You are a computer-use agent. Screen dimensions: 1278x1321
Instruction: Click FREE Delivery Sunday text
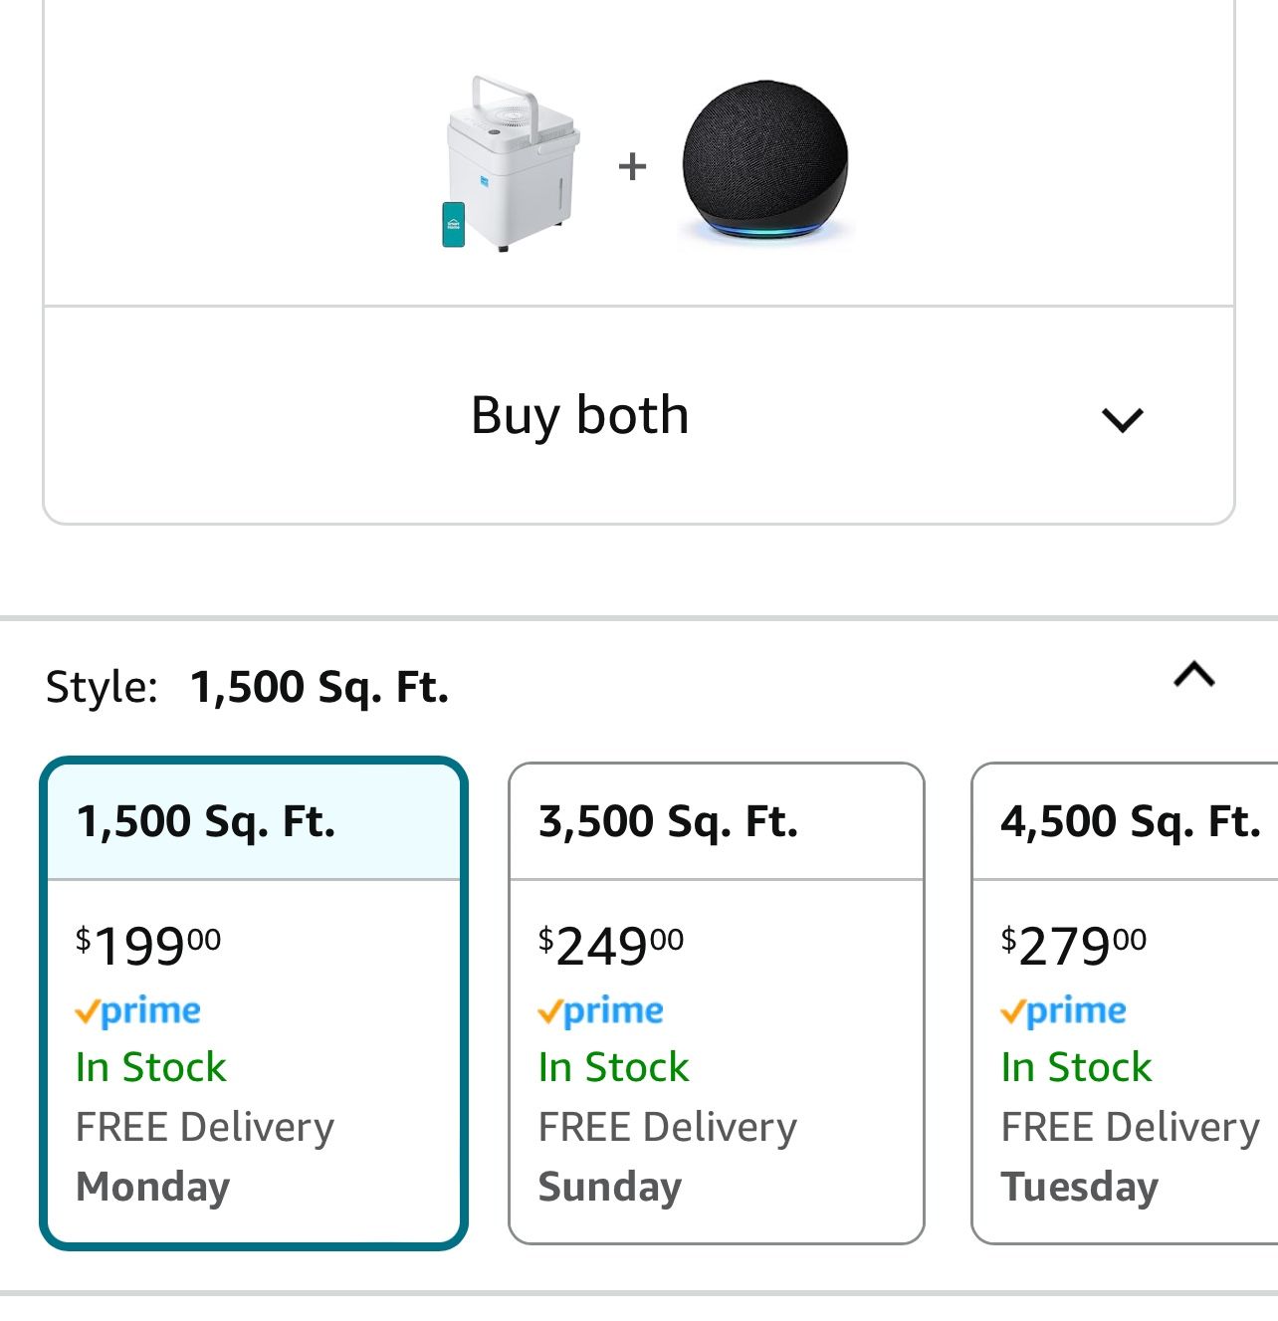pyautogui.click(x=667, y=1156)
